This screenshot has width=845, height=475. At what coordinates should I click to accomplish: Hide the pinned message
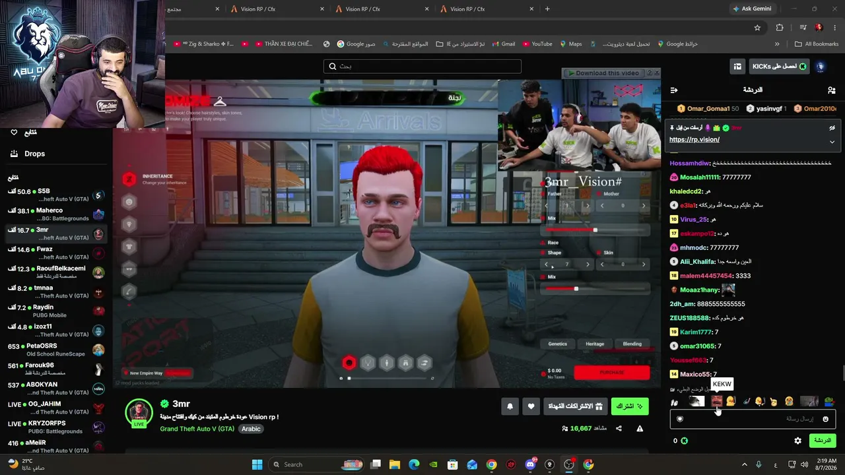(832, 128)
